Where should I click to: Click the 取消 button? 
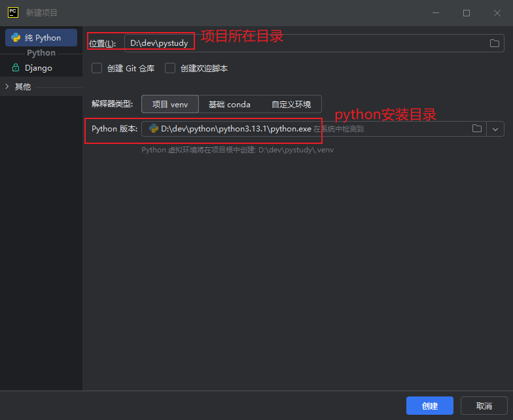(484, 406)
